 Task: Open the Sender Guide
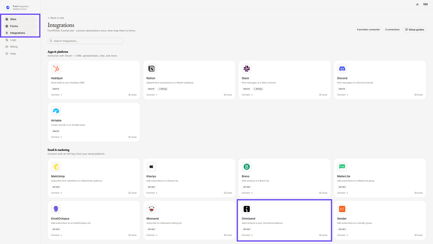(419, 235)
